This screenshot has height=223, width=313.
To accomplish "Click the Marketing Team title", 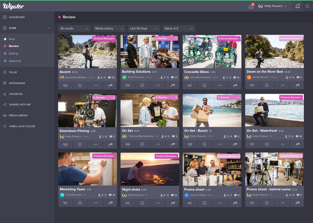I will (72, 189).
